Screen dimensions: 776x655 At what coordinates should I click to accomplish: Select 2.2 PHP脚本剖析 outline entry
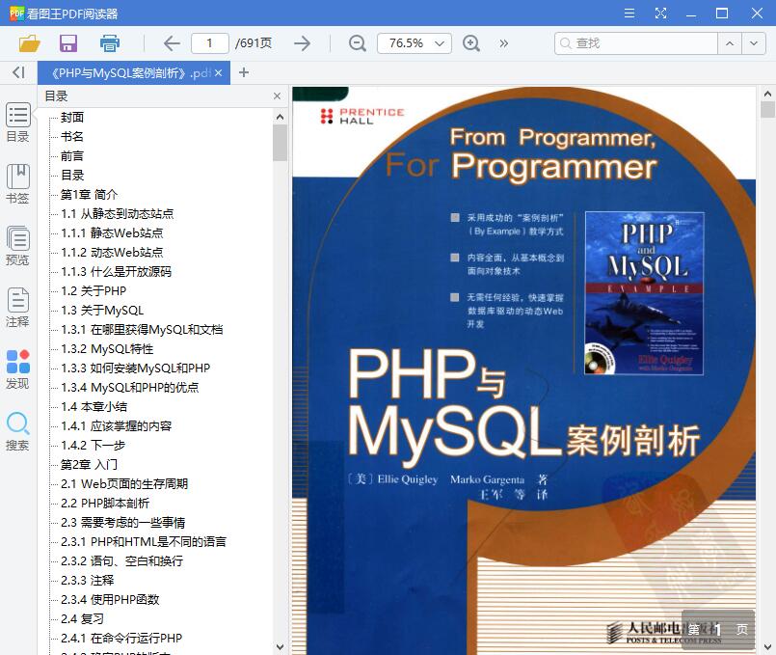point(105,504)
